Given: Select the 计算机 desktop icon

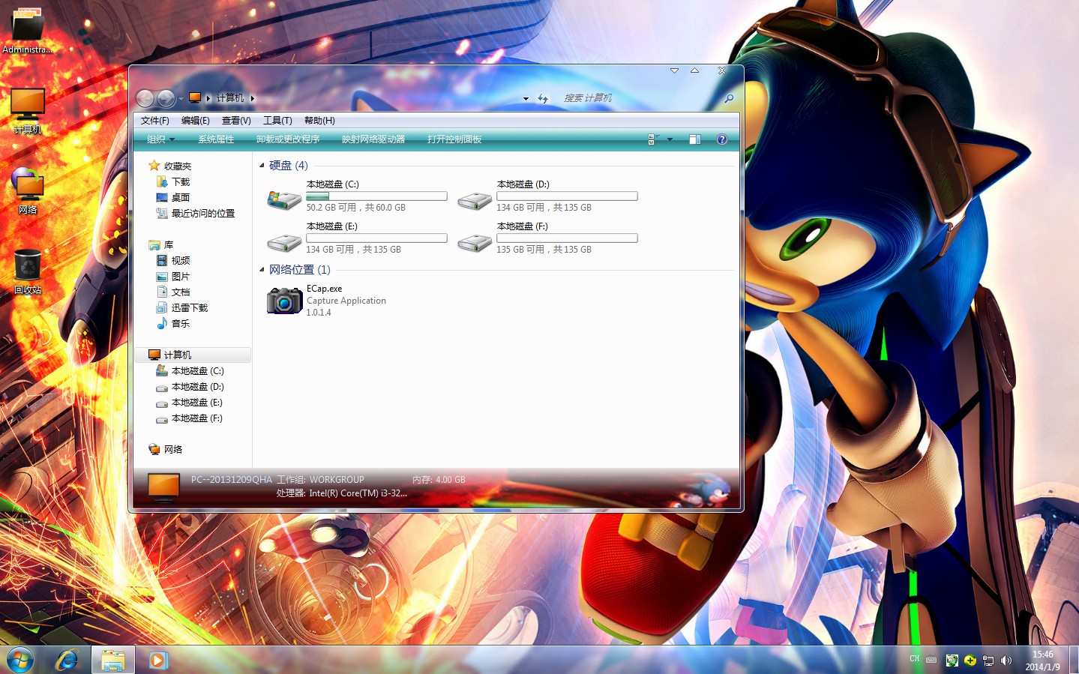Looking at the screenshot, I should (x=28, y=110).
